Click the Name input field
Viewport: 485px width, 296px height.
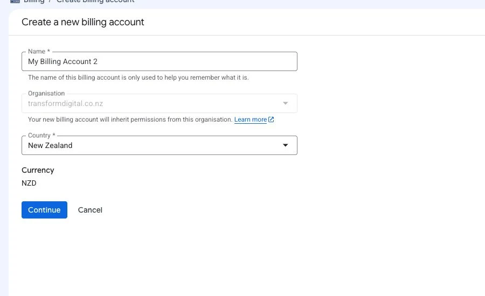[x=160, y=61]
